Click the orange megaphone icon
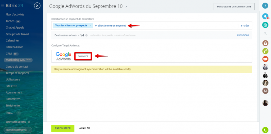 click(x=265, y=59)
